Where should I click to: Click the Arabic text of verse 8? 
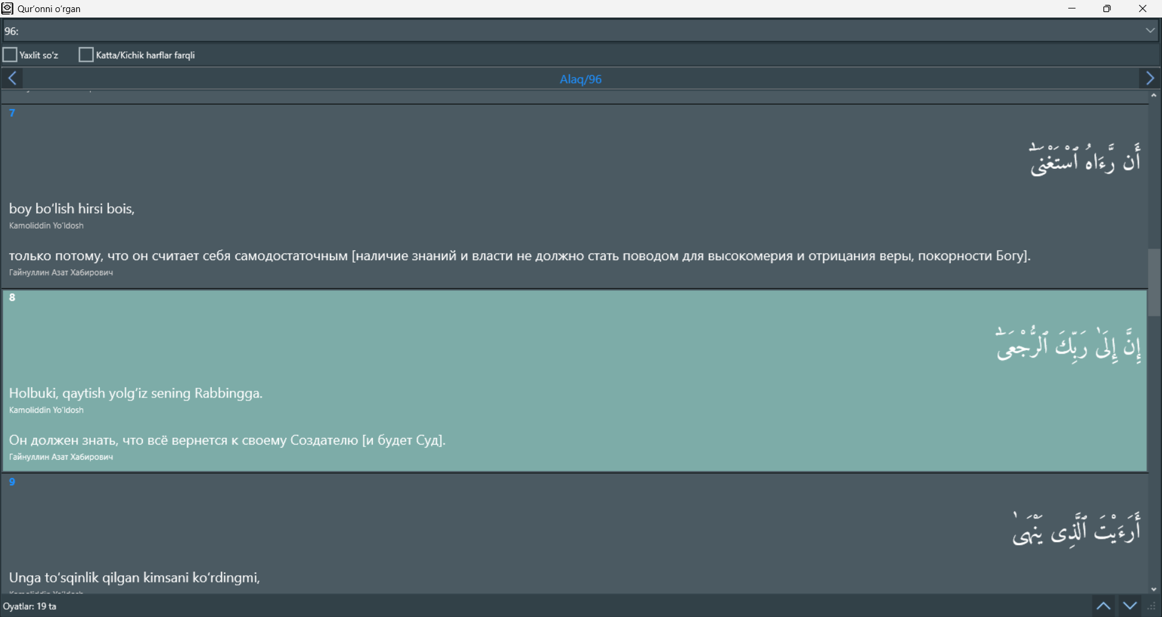(1068, 344)
